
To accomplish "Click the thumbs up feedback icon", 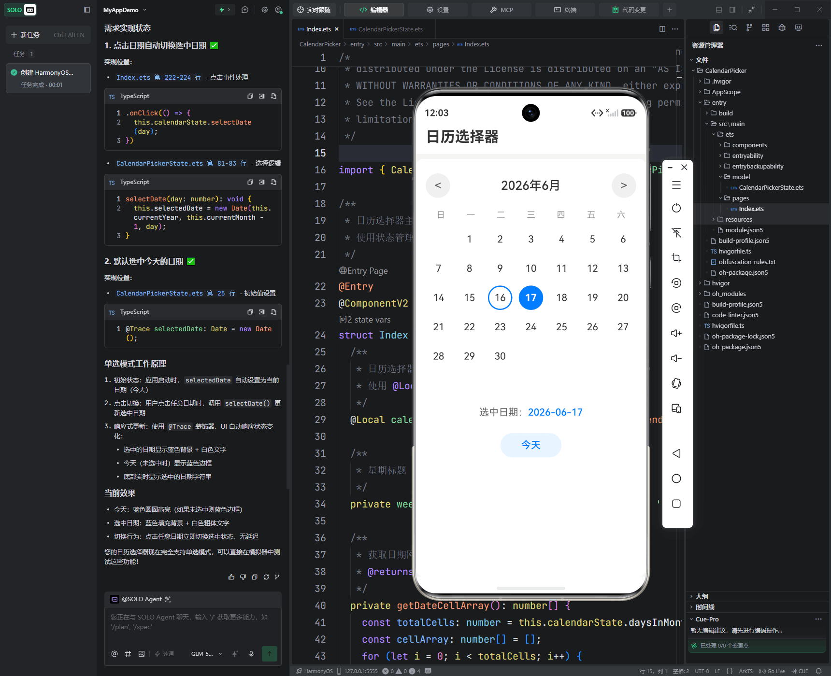I will [x=231, y=577].
